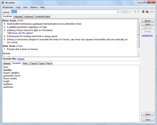Click the Adverbs button
The height and width of the screenshot is (125, 157).
coord(148,31)
